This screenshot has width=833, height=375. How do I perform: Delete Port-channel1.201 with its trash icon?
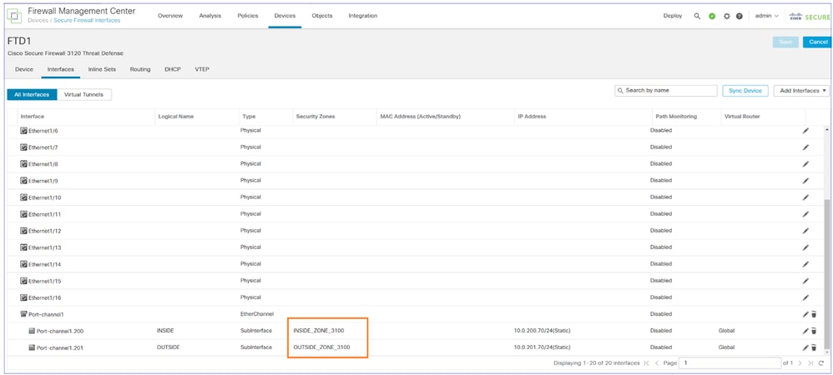tap(813, 348)
